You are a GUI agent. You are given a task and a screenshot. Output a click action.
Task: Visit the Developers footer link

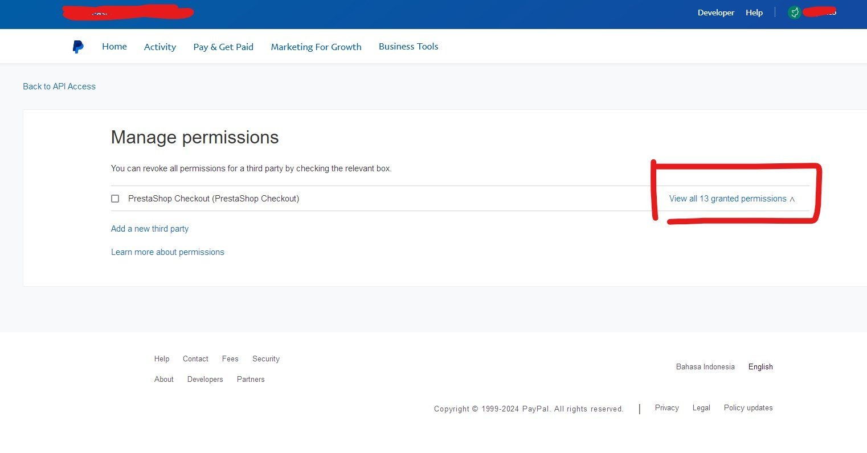[205, 380]
